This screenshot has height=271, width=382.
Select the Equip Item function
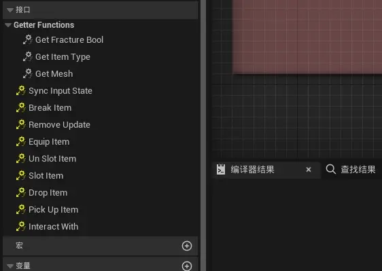[49, 142]
